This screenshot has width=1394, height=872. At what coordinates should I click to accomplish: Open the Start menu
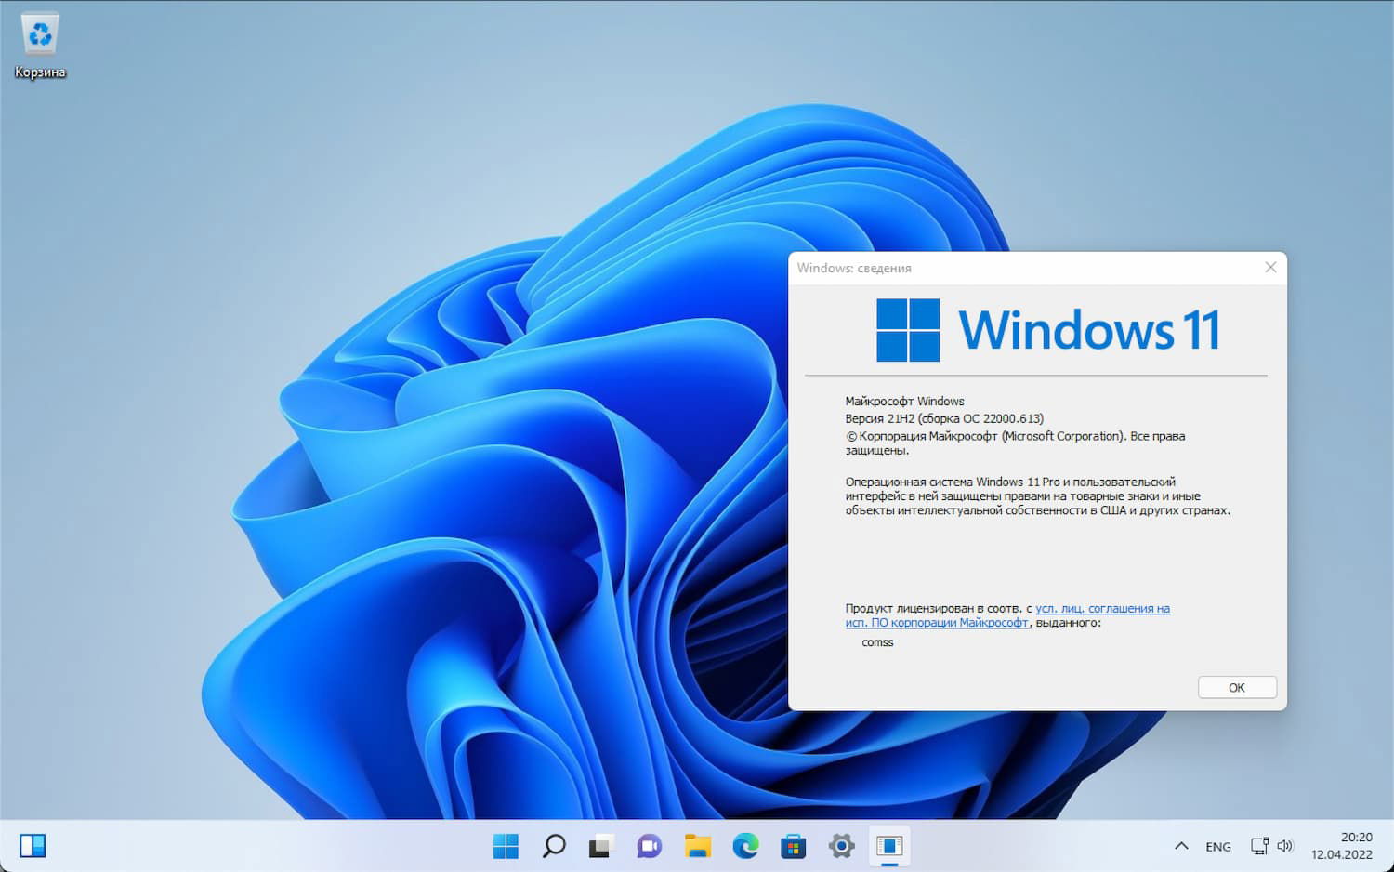(506, 846)
